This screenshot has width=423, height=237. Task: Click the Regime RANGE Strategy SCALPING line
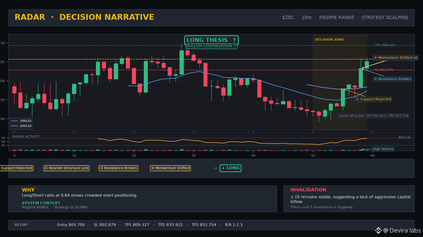coord(55,207)
